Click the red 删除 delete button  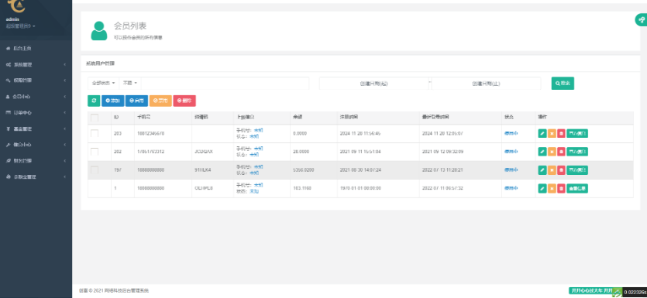point(184,101)
